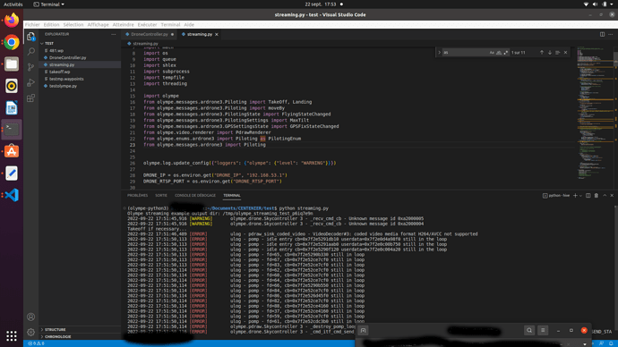Screen dimensions: 618x347
Task: Collapse the TEST folder in explorer
Action: 49,43
